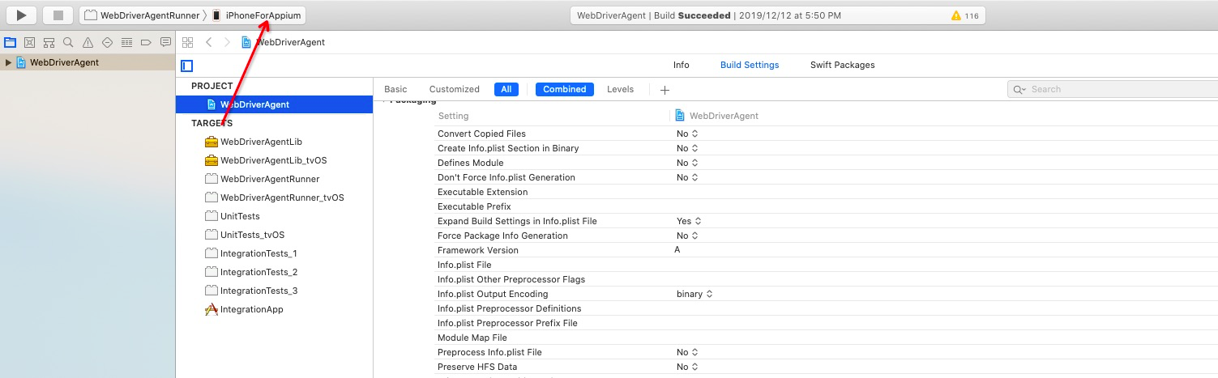Click the plus add build setting button

pyautogui.click(x=665, y=90)
